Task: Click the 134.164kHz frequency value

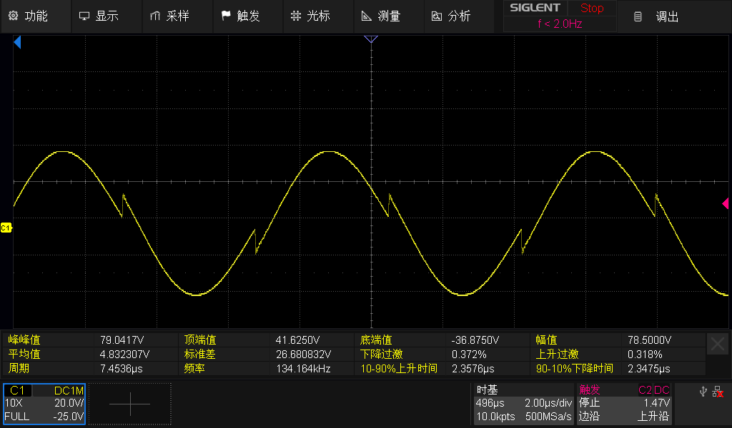Action: pyautogui.click(x=303, y=369)
